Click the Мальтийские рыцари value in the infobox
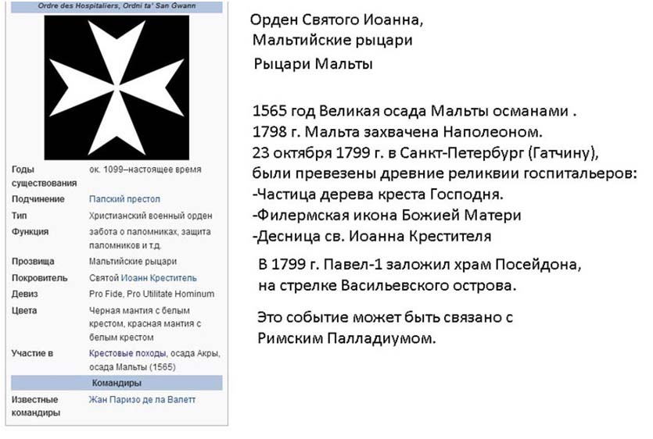This screenshot has width=653, height=439. coord(132,262)
